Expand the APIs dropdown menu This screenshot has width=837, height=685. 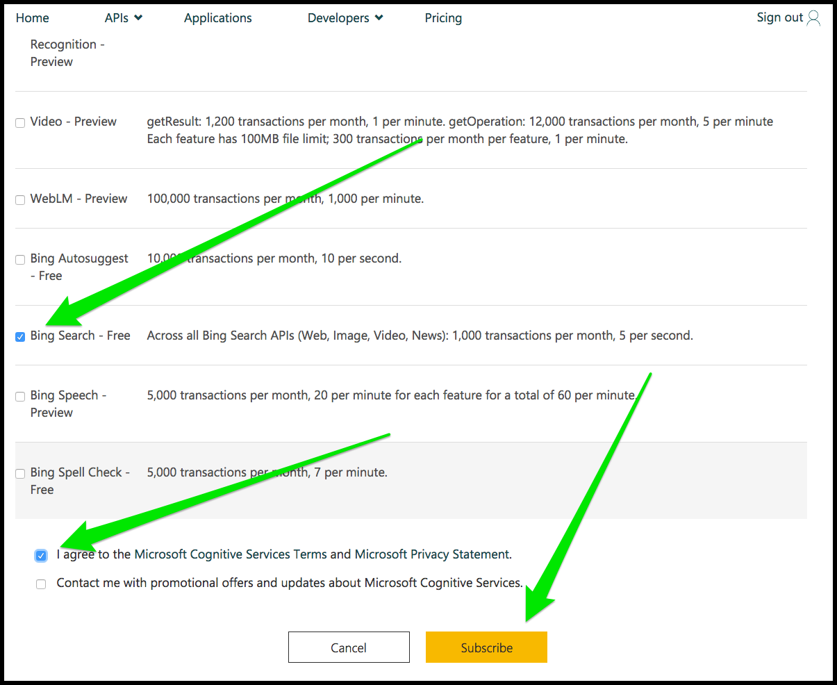pos(124,18)
